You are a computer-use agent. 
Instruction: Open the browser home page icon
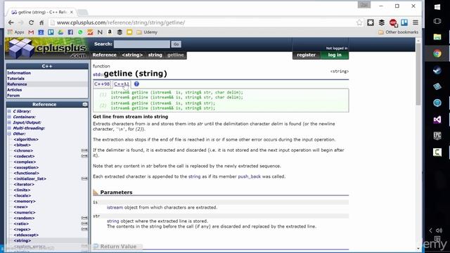[41, 22]
